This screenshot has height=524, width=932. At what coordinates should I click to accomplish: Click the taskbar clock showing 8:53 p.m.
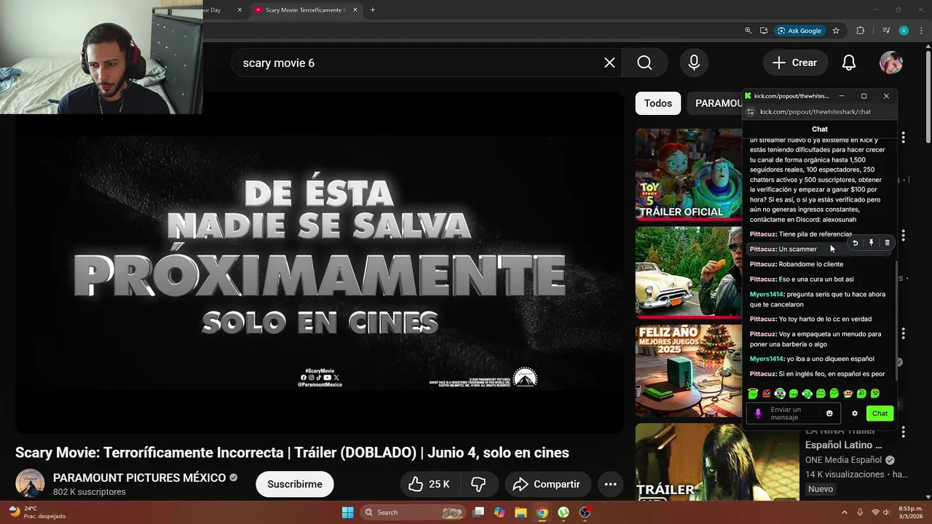(909, 512)
